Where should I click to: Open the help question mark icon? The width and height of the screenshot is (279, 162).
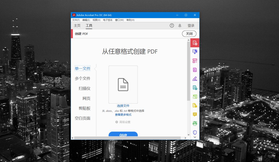(172, 25)
